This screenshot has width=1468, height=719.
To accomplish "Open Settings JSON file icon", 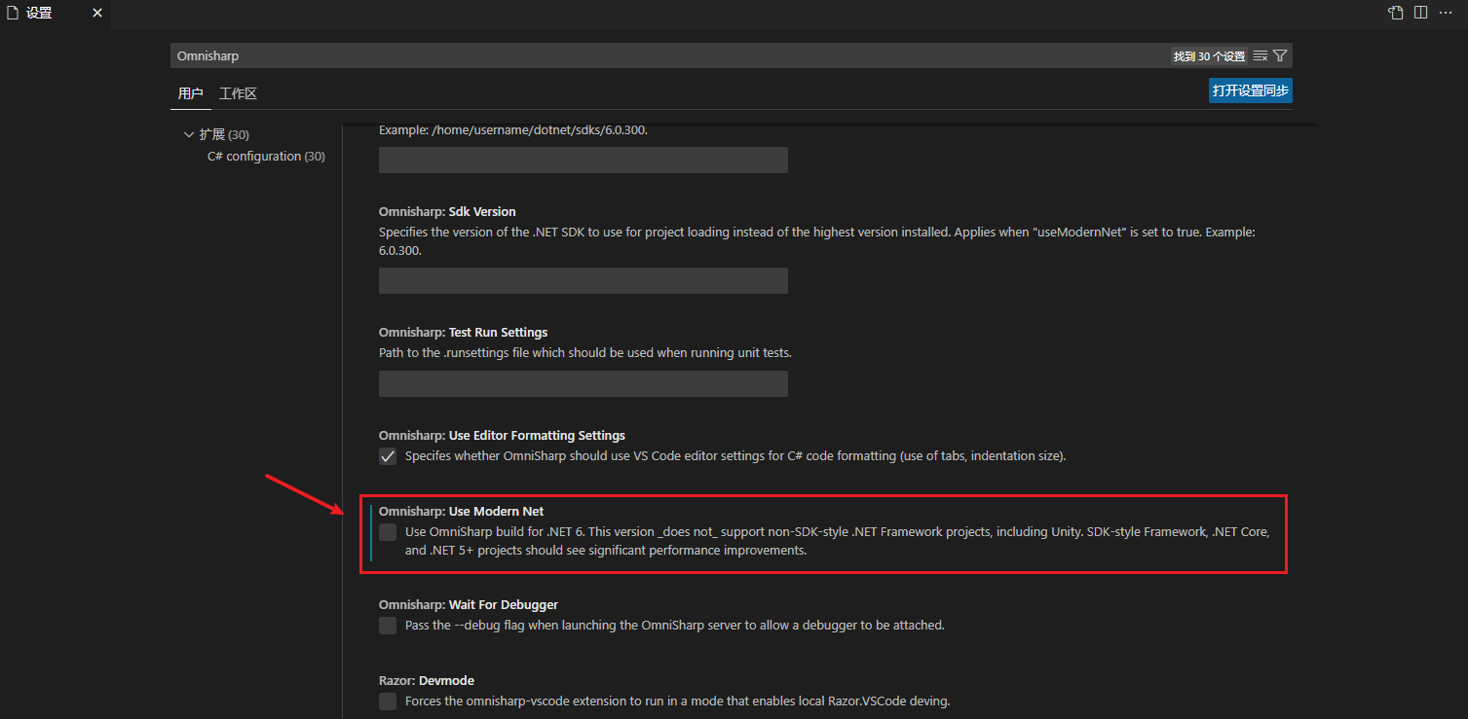I will (1396, 13).
